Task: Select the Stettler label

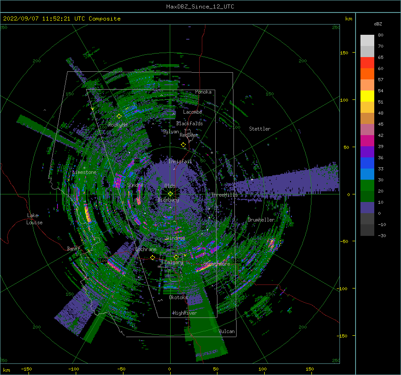Action: (260, 129)
